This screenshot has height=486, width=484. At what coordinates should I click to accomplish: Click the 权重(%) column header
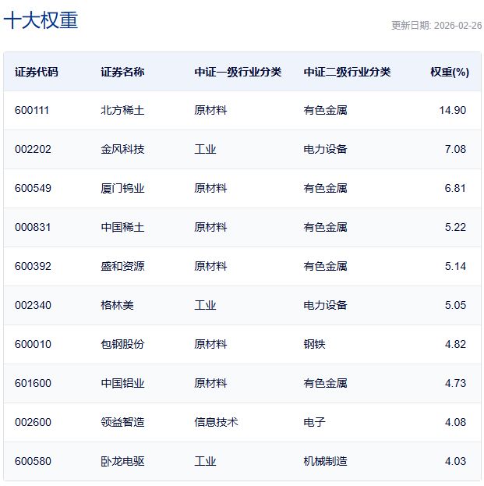pyautogui.click(x=450, y=72)
